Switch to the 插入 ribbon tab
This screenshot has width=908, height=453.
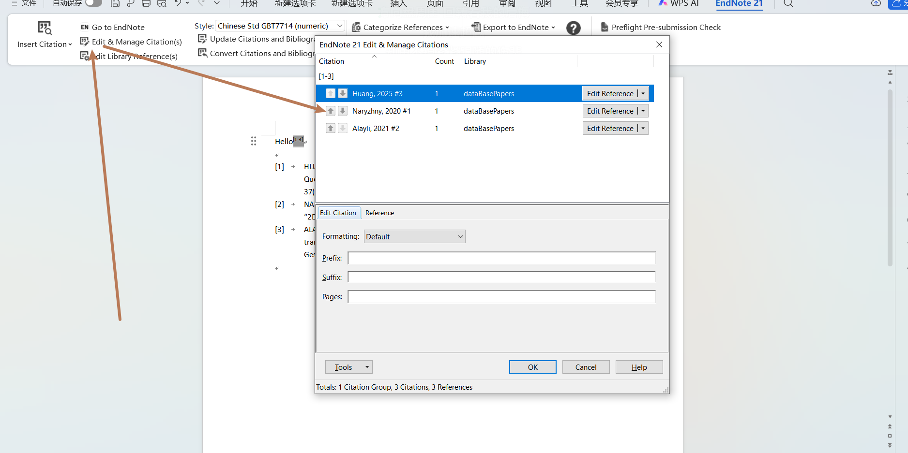point(398,3)
